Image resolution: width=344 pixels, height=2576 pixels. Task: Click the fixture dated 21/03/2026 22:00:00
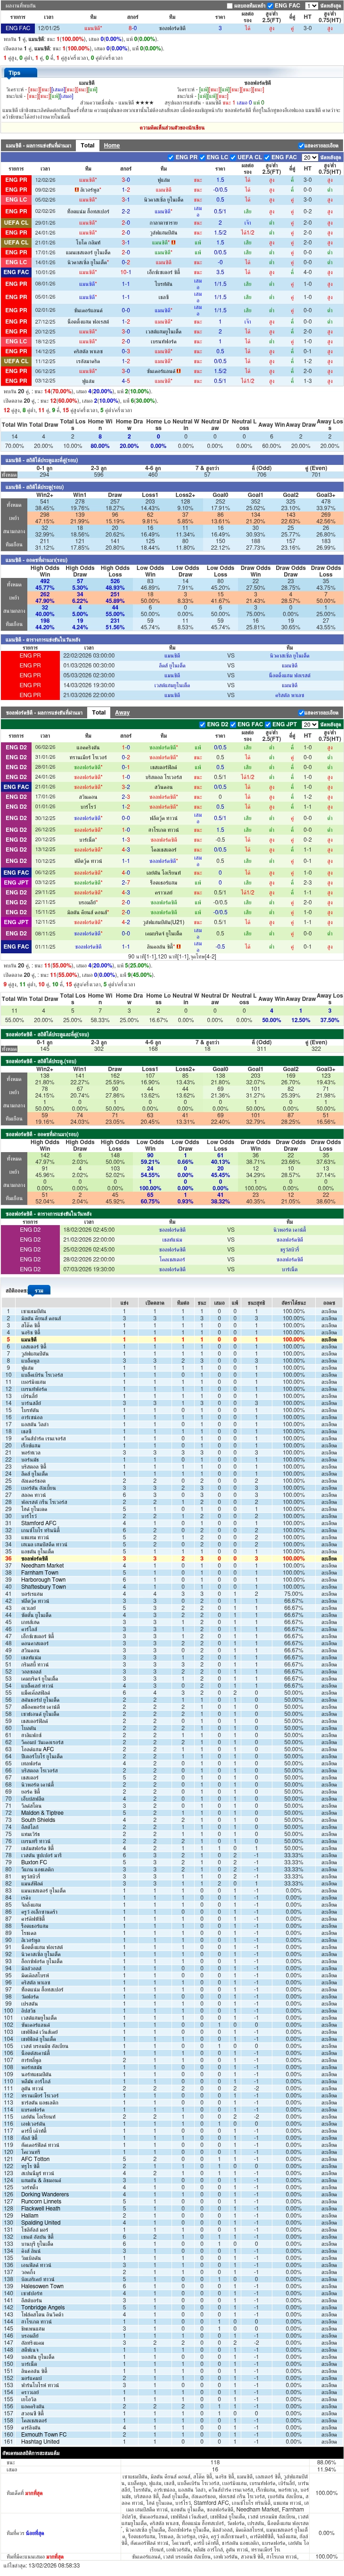[172, 695]
